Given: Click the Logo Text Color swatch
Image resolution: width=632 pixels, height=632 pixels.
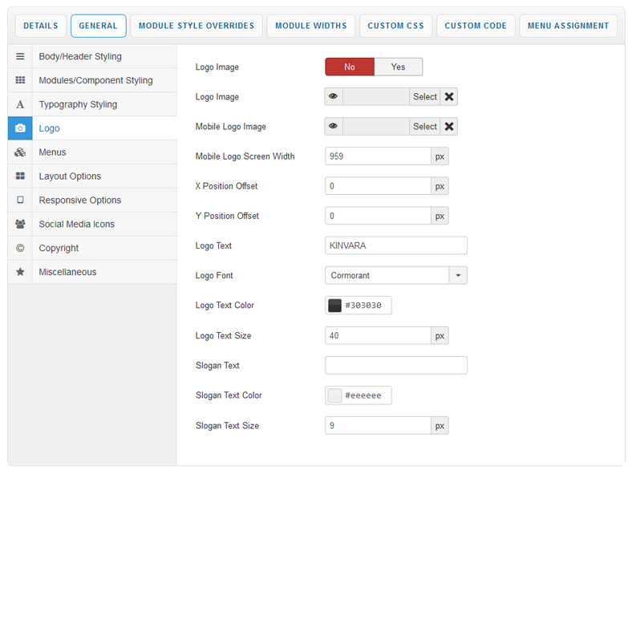Looking at the screenshot, I should tap(335, 306).
